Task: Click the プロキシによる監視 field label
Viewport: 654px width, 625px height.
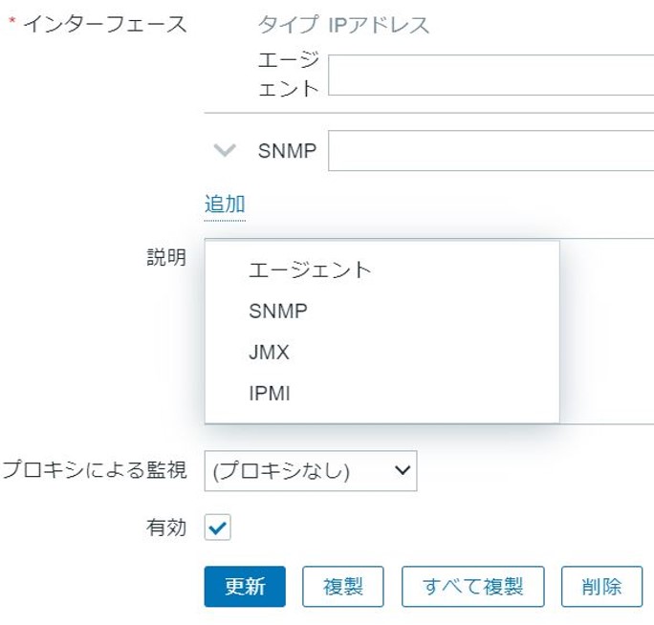Action: [95, 470]
